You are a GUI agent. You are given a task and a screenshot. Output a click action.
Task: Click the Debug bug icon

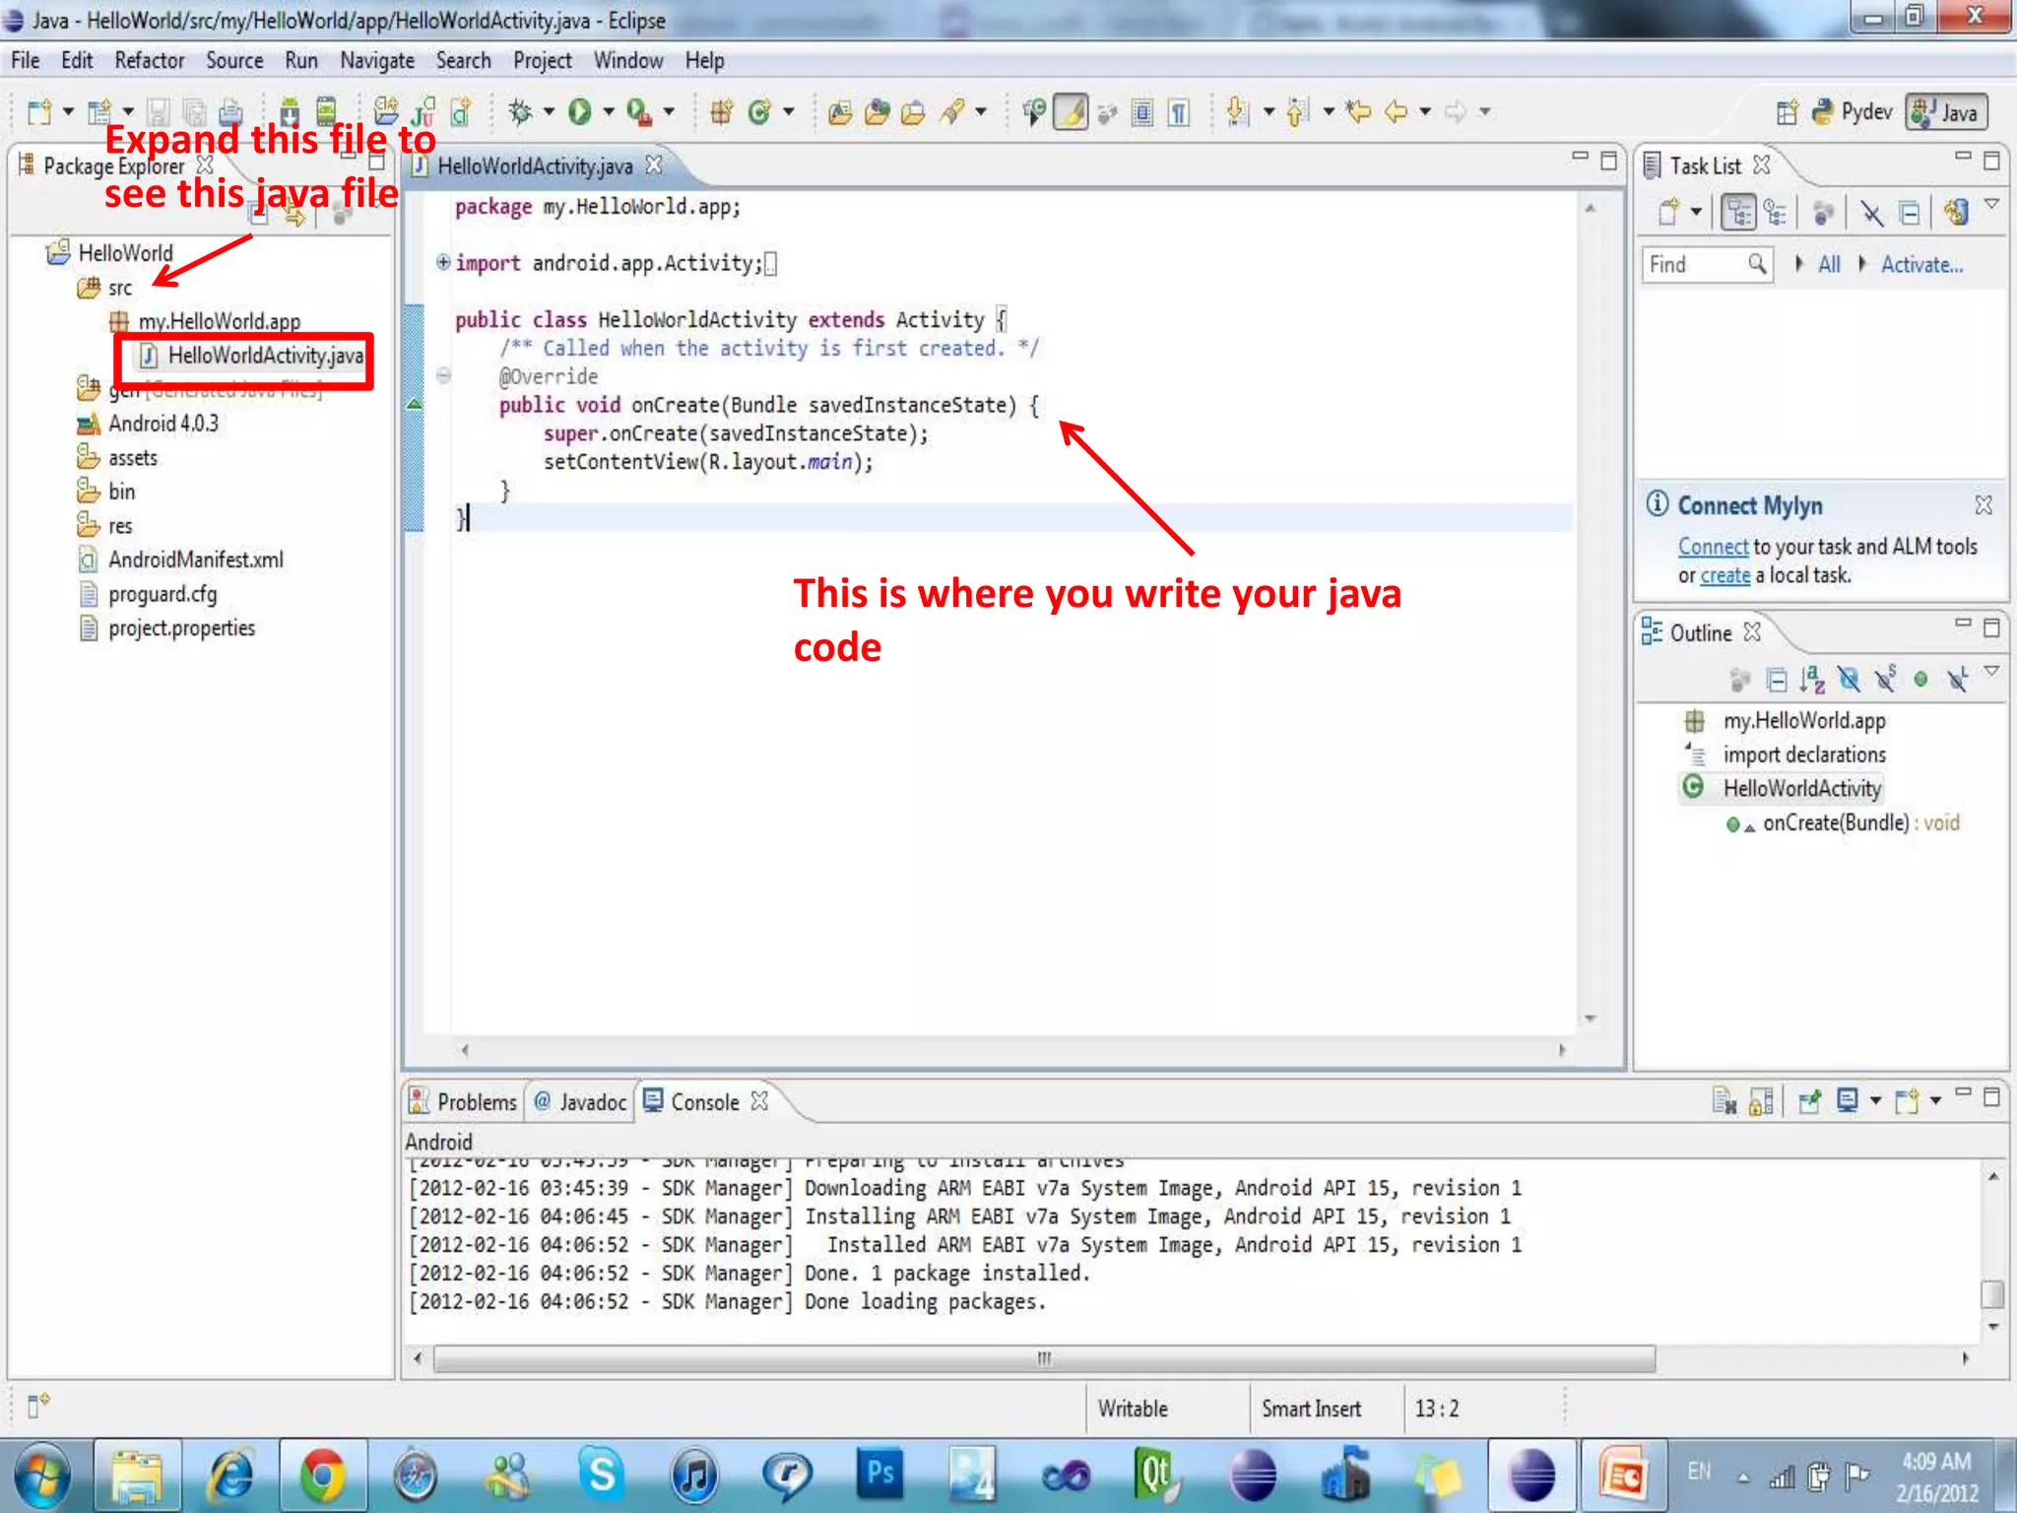point(520,112)
